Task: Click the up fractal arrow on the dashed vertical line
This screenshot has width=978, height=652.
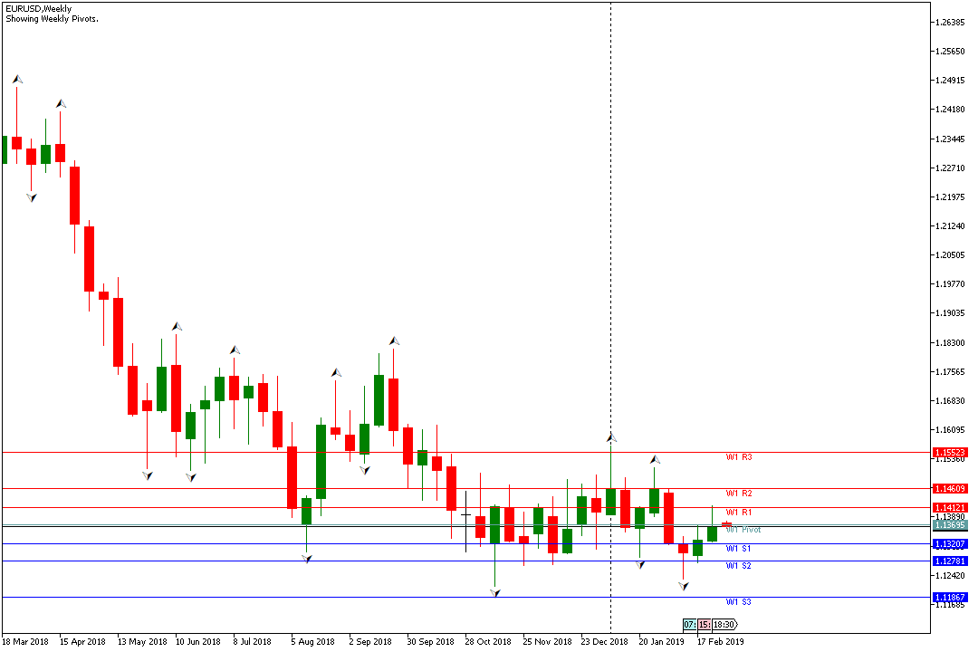Action: [x=611, y=437]
